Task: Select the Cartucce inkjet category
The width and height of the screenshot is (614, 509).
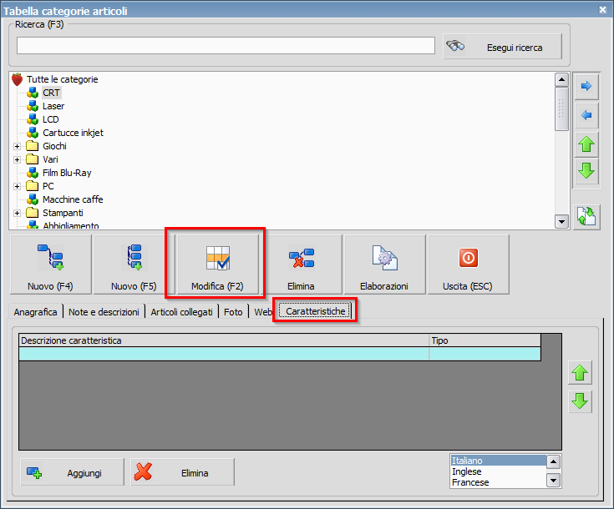Action: (73, 133)
